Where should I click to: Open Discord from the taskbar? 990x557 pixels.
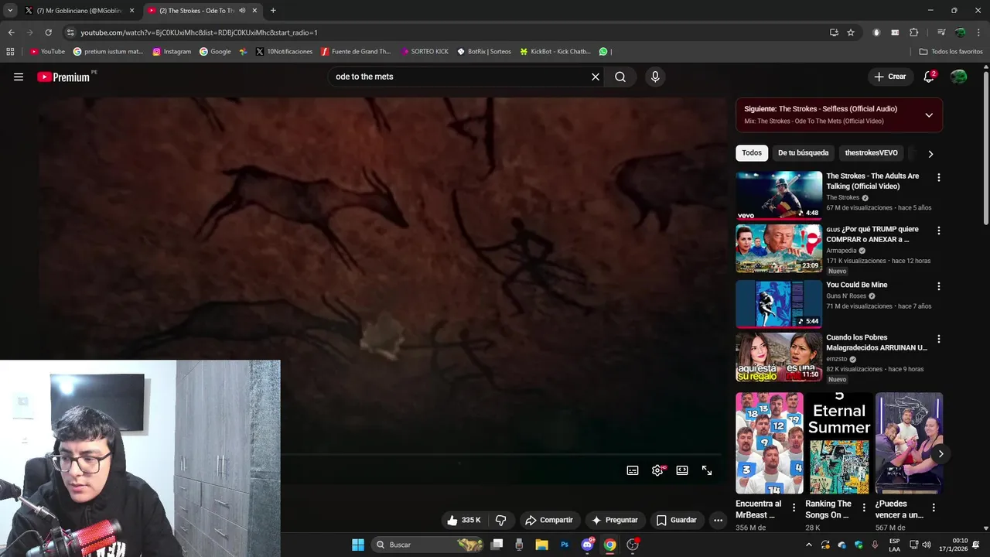click(x=588, y=545)
